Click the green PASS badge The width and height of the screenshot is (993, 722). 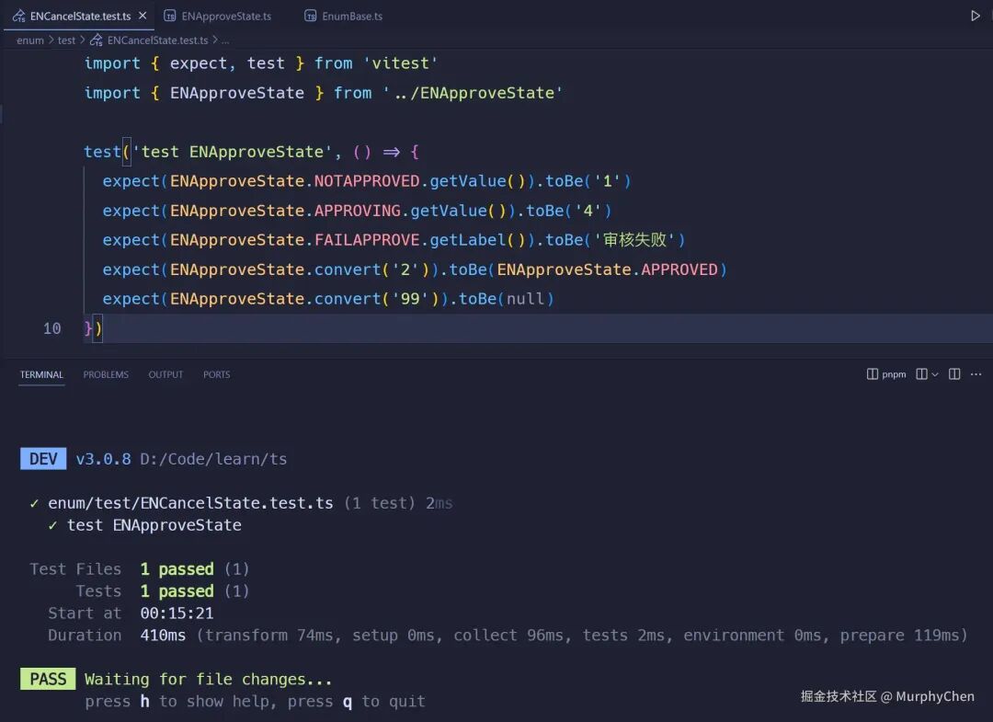tap(48, 679)
